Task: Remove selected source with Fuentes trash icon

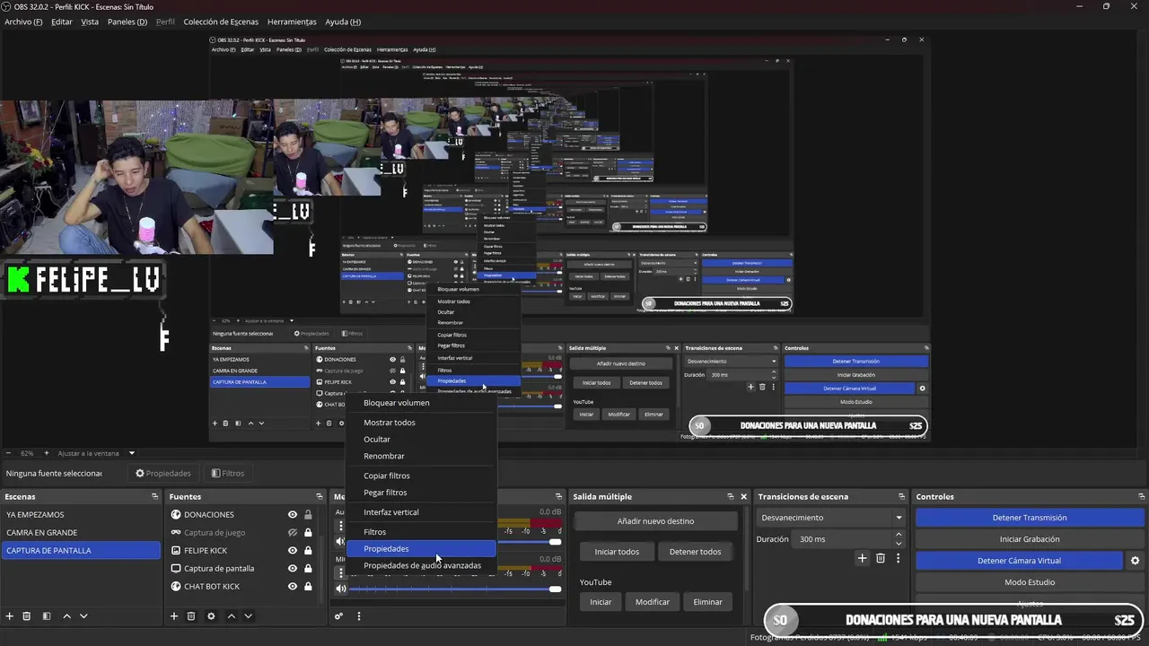Action: pos(191,616)
